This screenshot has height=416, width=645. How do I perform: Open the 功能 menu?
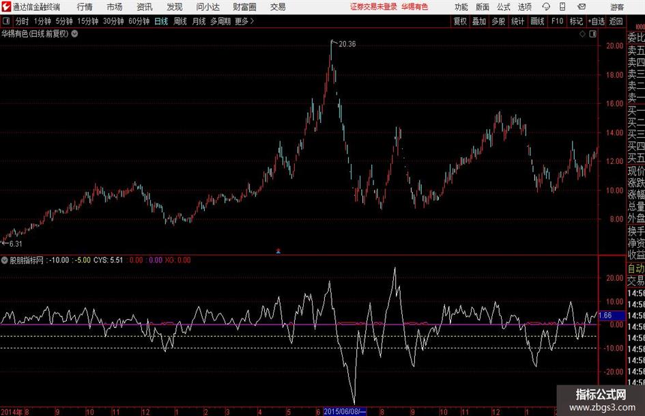click(x=461, y=7)
